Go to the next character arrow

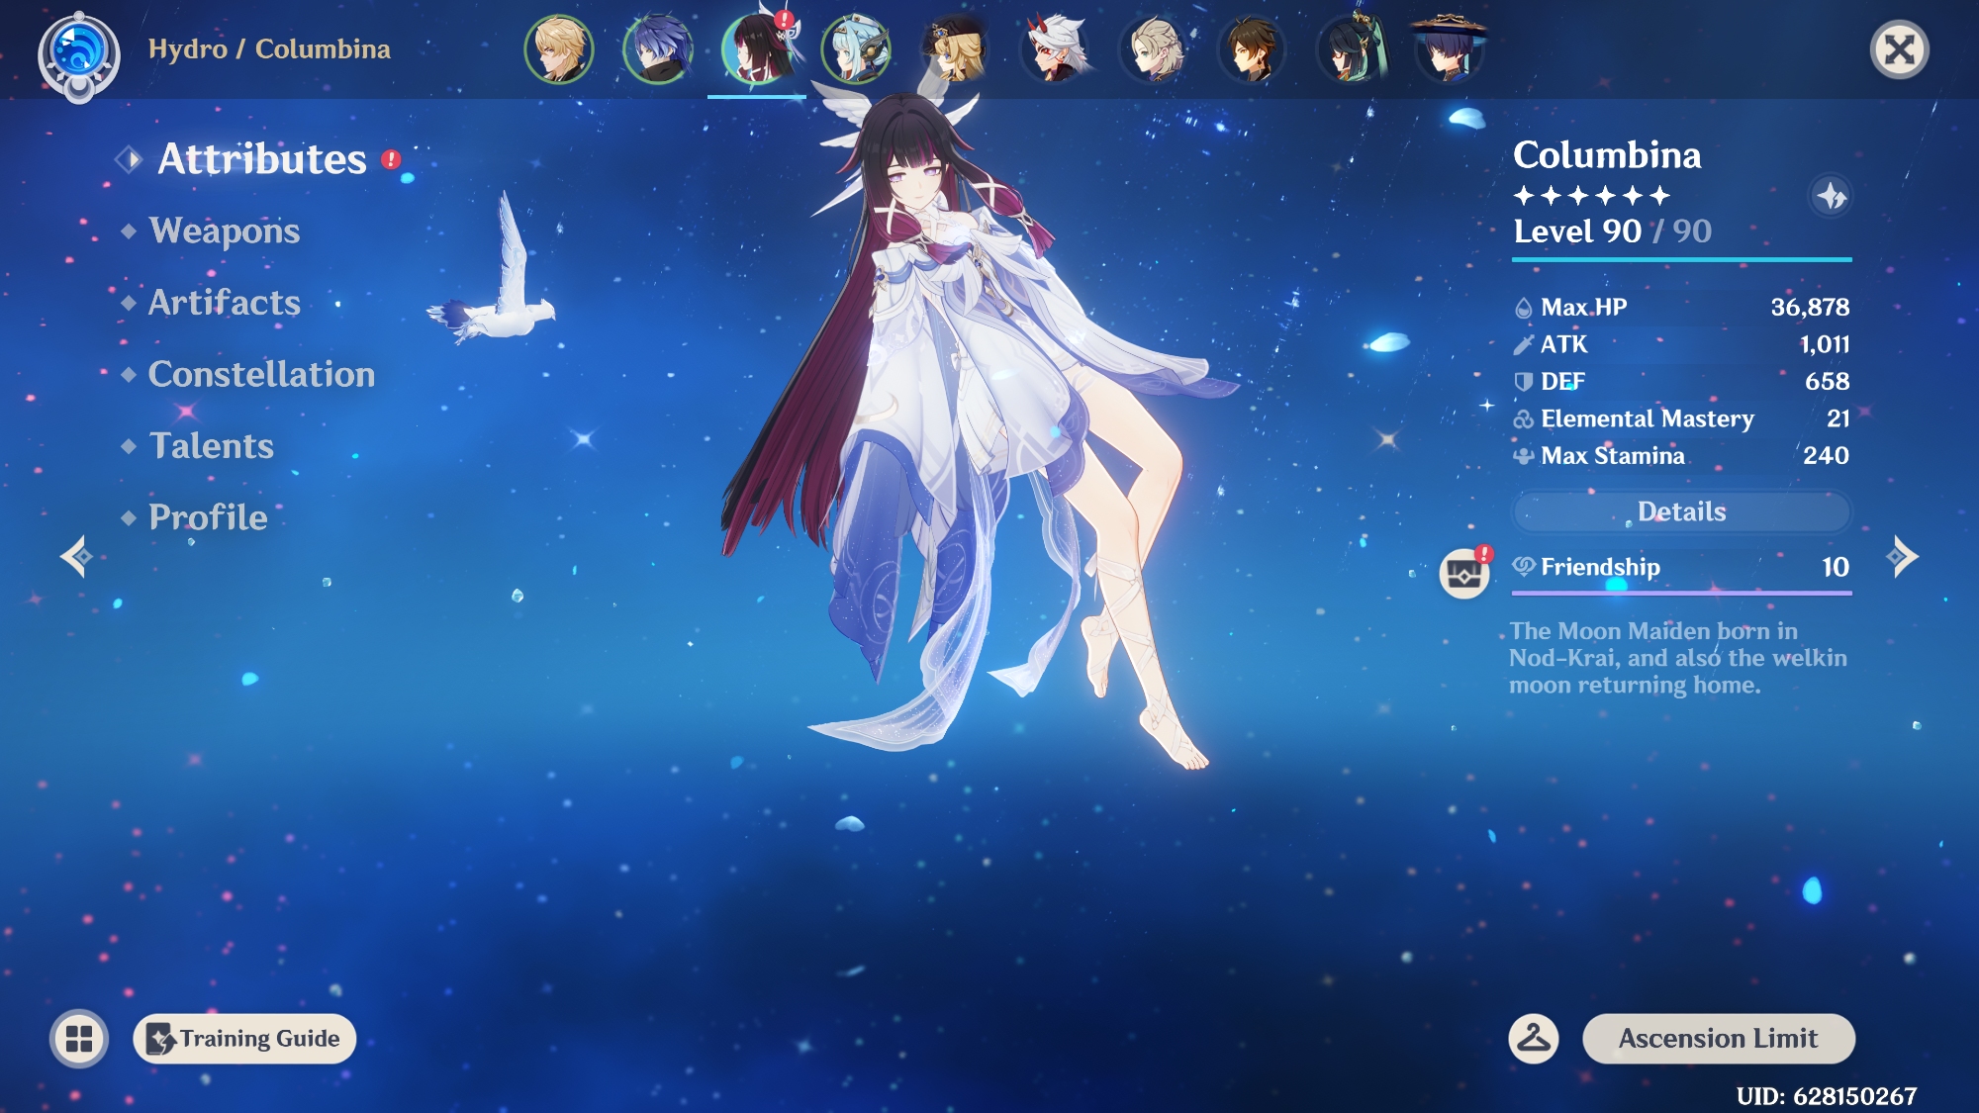click(x=1902, y=557)
